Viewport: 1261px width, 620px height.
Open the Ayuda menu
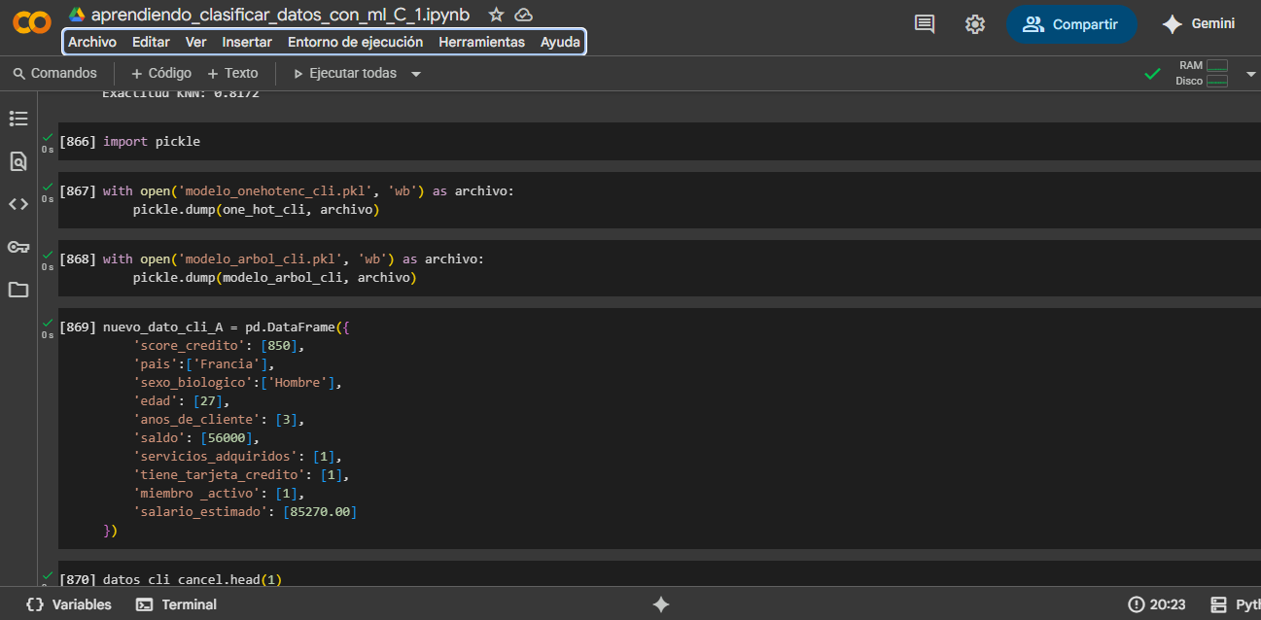point(560,42)
